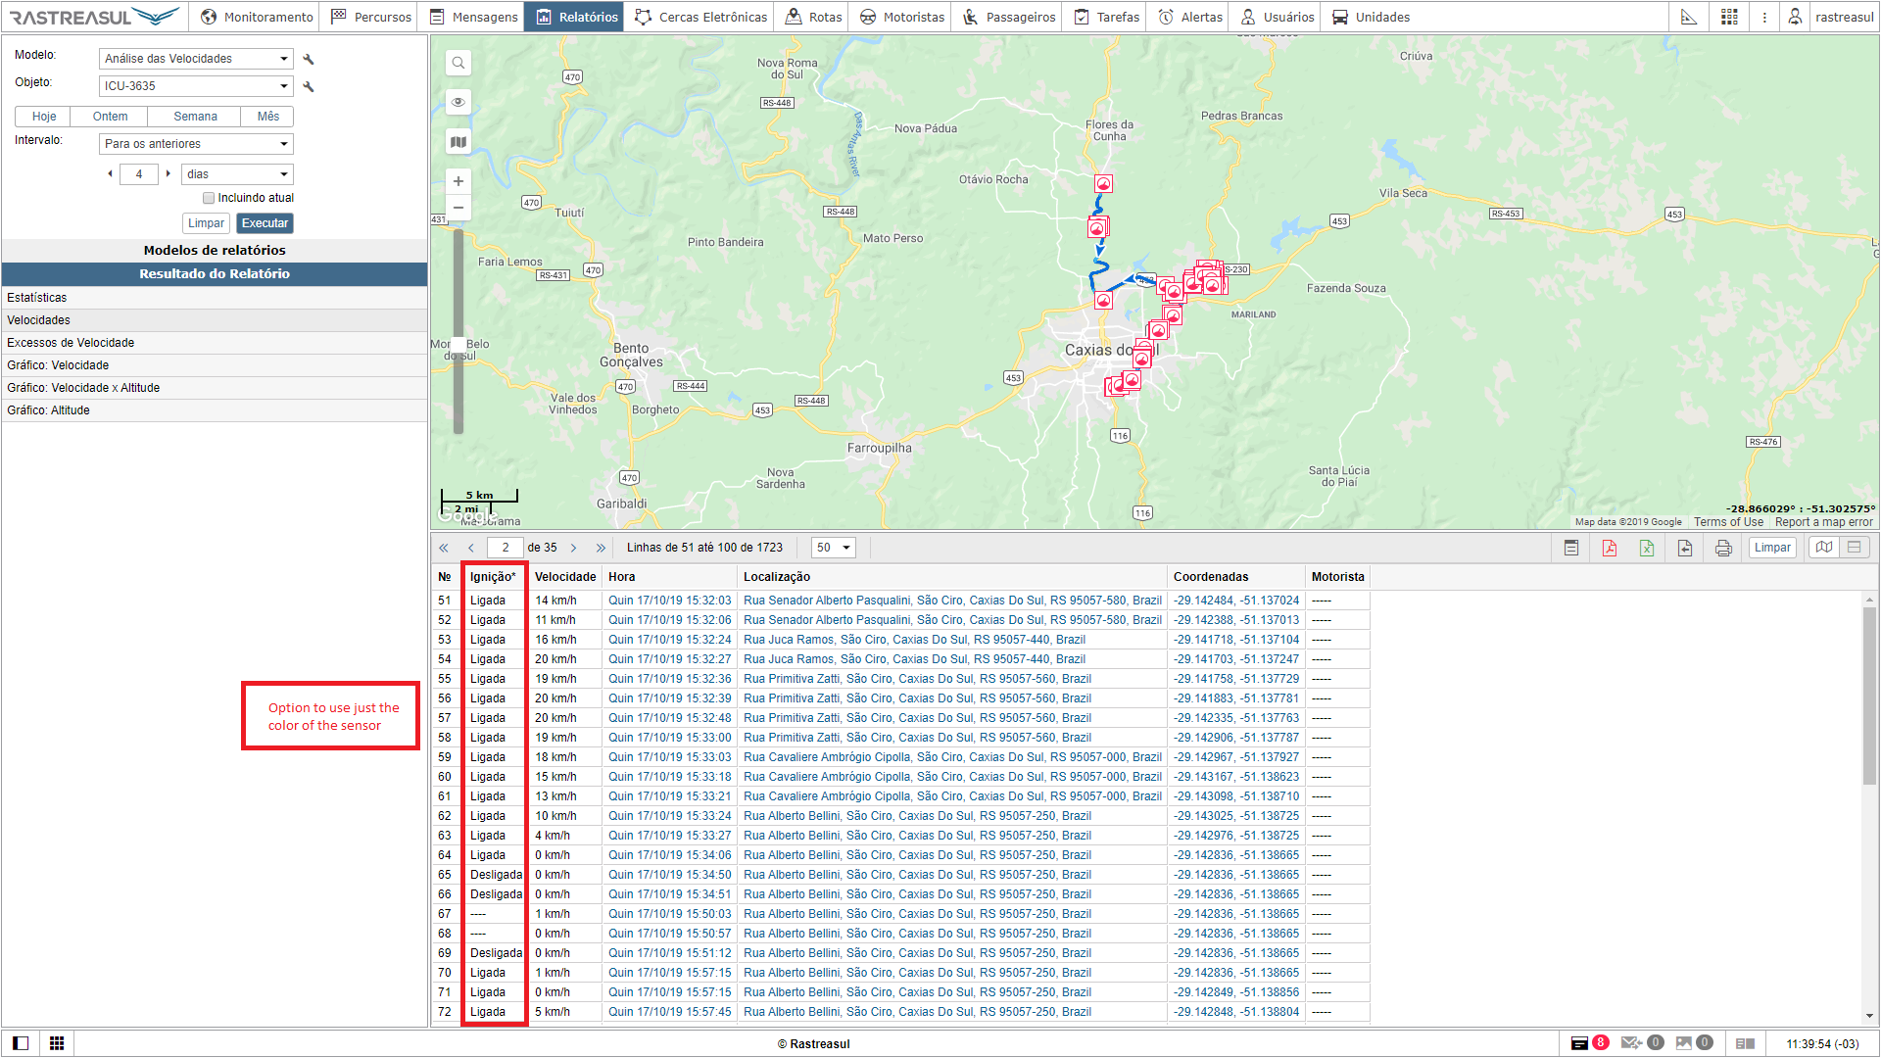
Task: Switch to the Monitoramento tab
Action: (x=257, y=17)
